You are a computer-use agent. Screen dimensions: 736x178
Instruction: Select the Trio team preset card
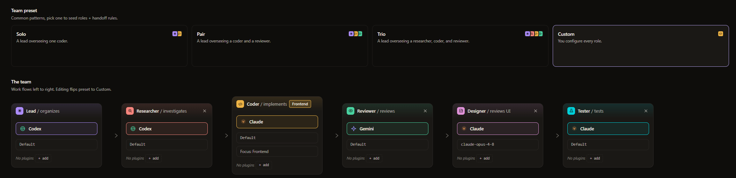[x=460, y=46]
